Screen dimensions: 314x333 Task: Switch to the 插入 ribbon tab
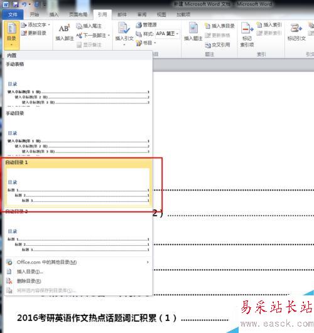(54, 14)
